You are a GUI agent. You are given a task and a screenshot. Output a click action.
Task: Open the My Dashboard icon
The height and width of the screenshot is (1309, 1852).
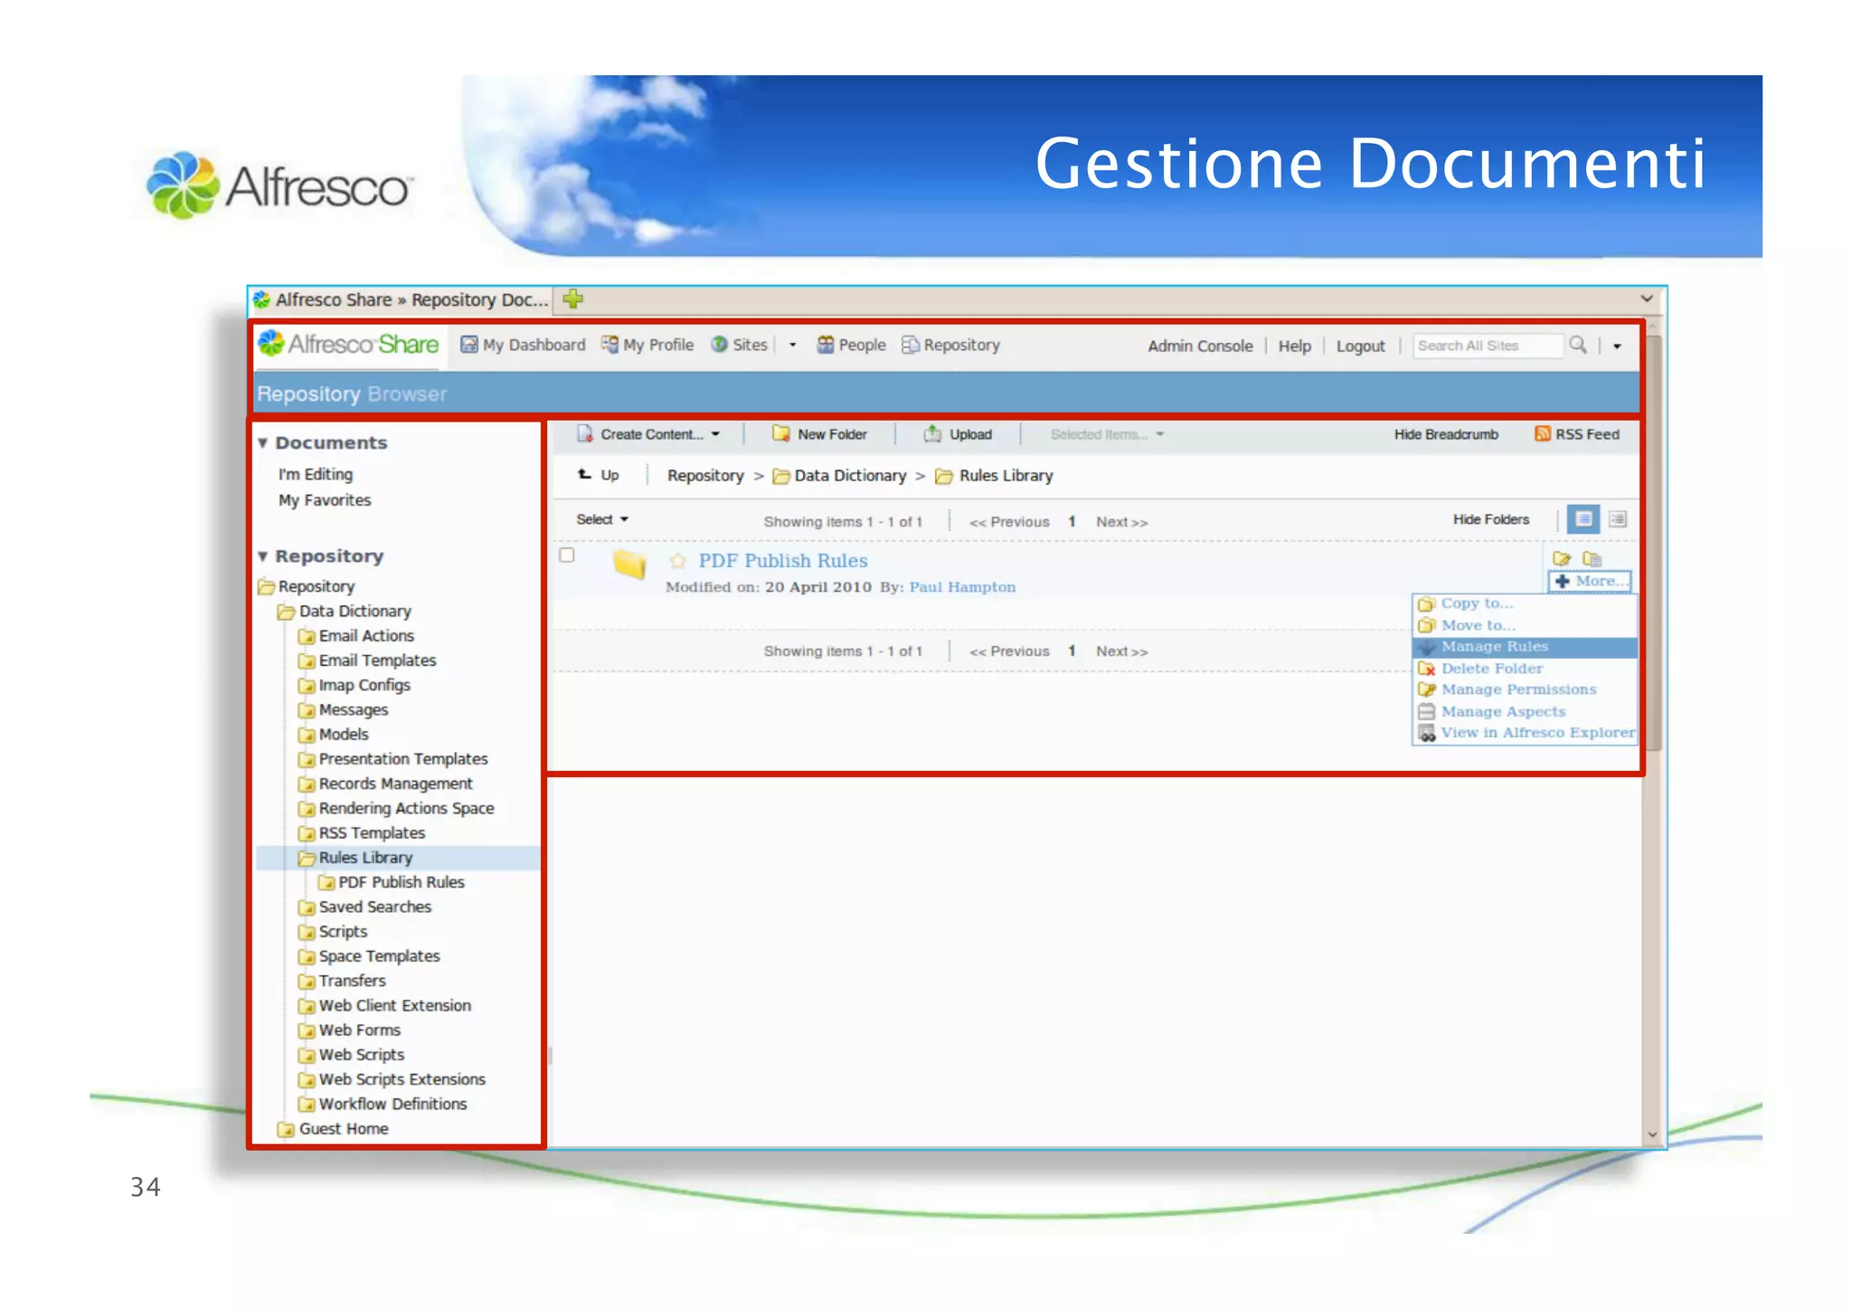[x=468, y=345]
